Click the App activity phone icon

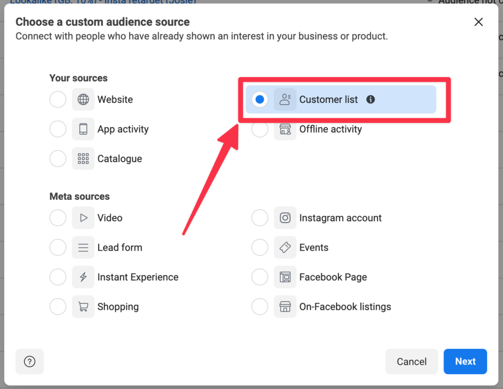(83, 129)
